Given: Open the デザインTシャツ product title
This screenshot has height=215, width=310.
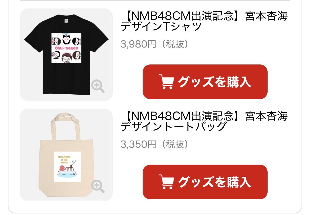Looking at the screenshot, I should click(204, 22).
